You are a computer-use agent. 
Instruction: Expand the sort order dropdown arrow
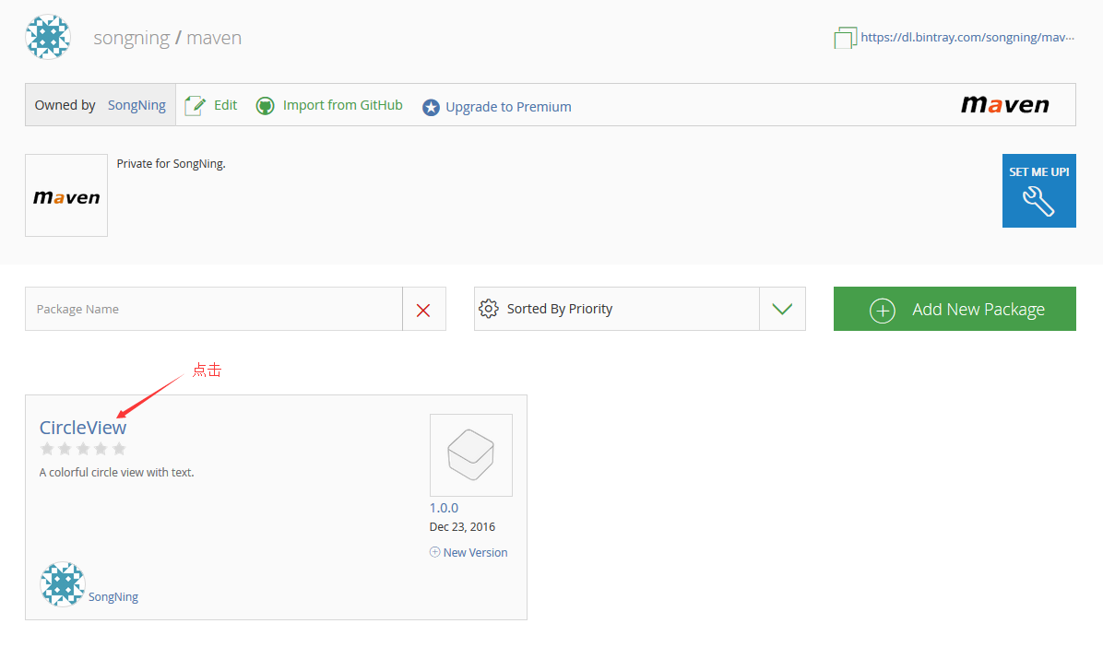(x=782, y=309)
